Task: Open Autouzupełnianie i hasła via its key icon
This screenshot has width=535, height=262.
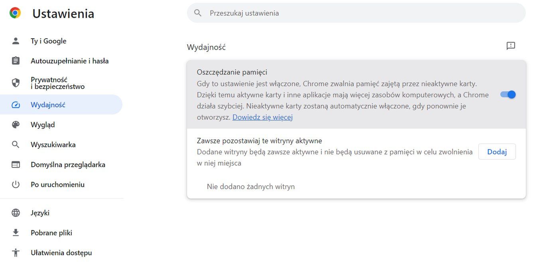Action: 16,61
